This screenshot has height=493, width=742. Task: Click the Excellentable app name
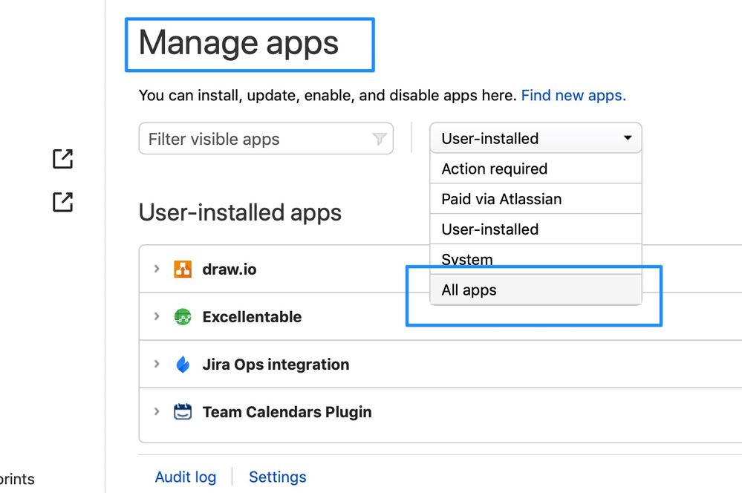252,316
